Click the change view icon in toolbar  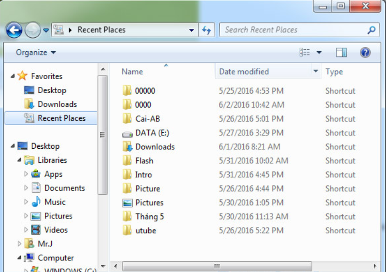coord(304,52)
